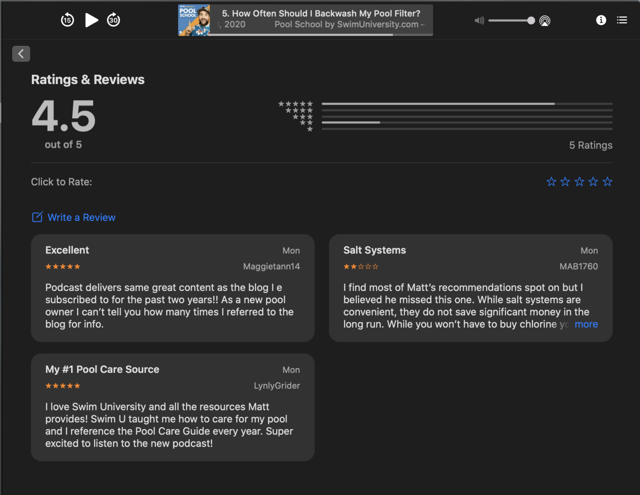Click the five-star histogram bar
Screen dimensions: 640x495
pyautogui.click(x=467, y=104)
